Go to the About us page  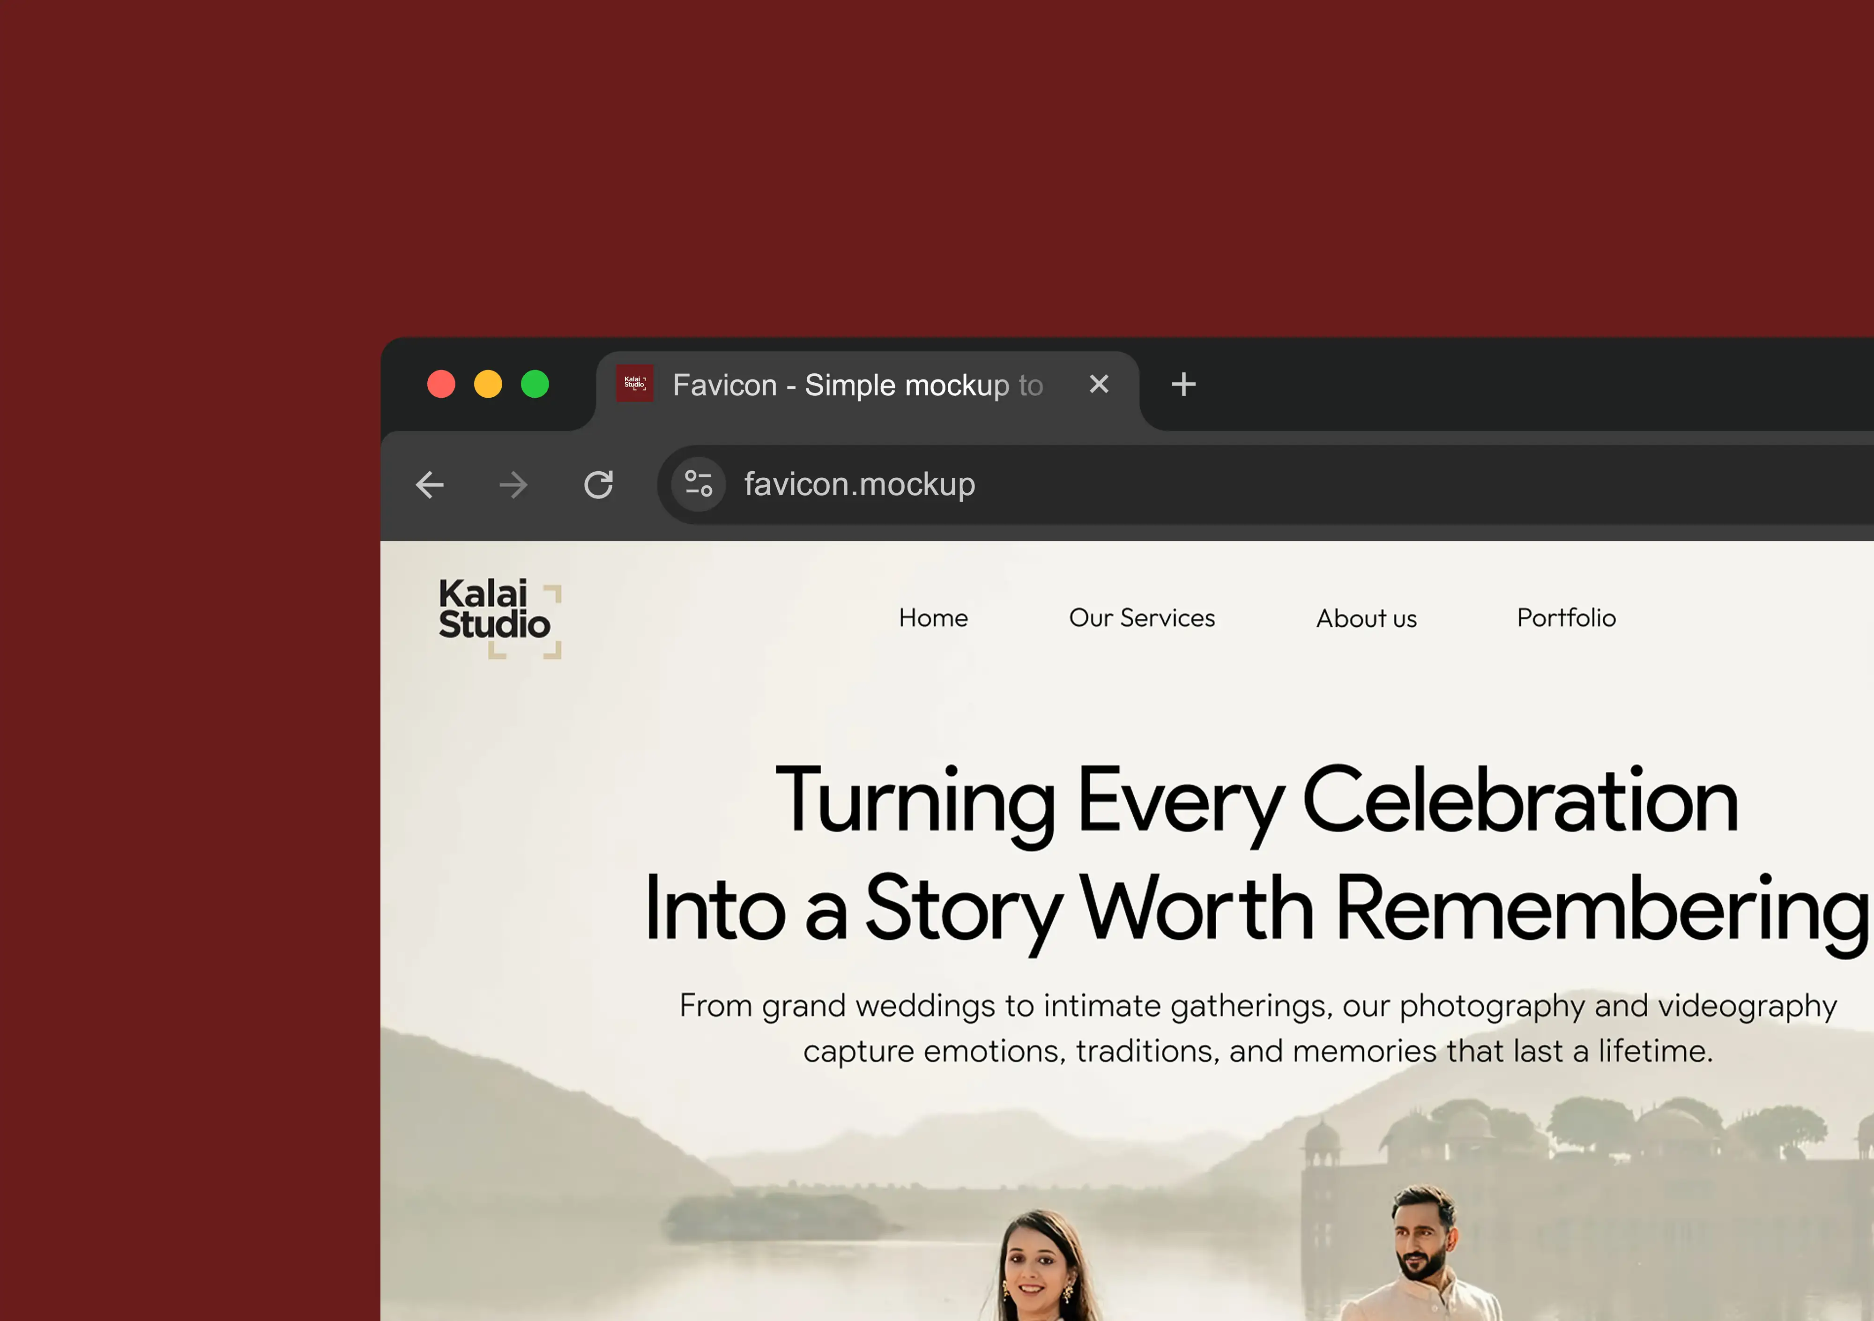(1366, 618)
